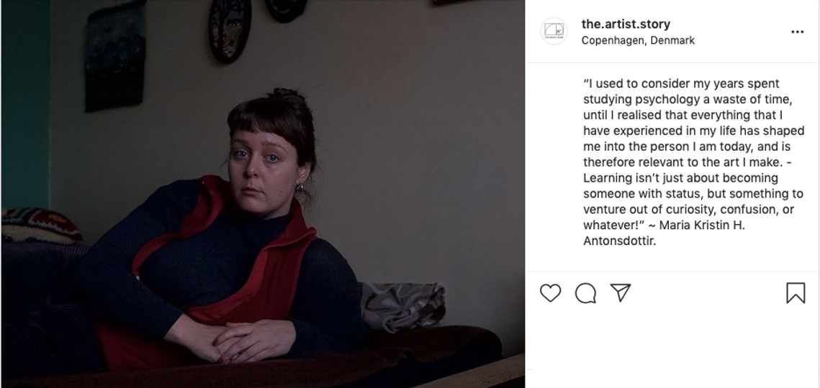Click the the.artist.story profile avatar
Screen dimensions: 820x388
pos(554,31)
